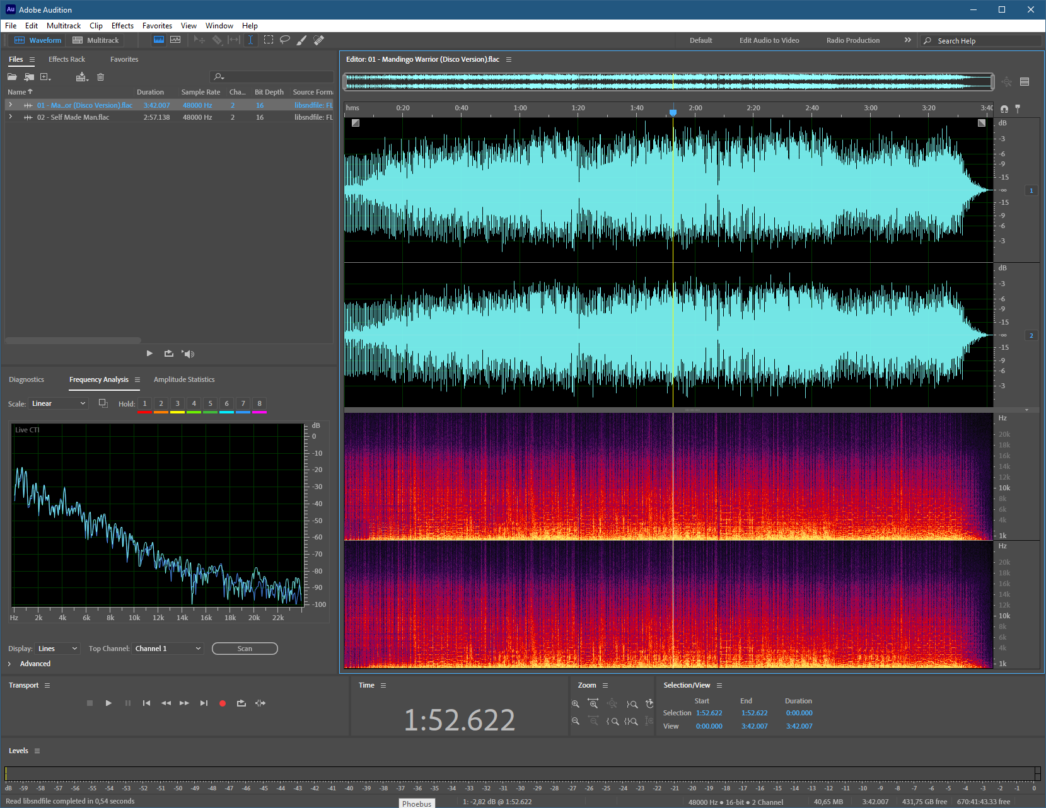Click the Play transport button
Viewport: 1046px width, 808px height.
pyautogui.click(x=108, y=703)
